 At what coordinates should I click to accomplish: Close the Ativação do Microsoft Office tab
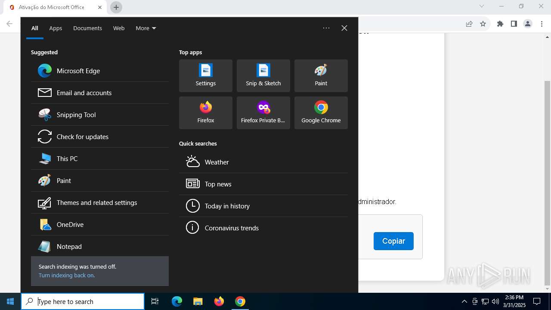point(100,7)
